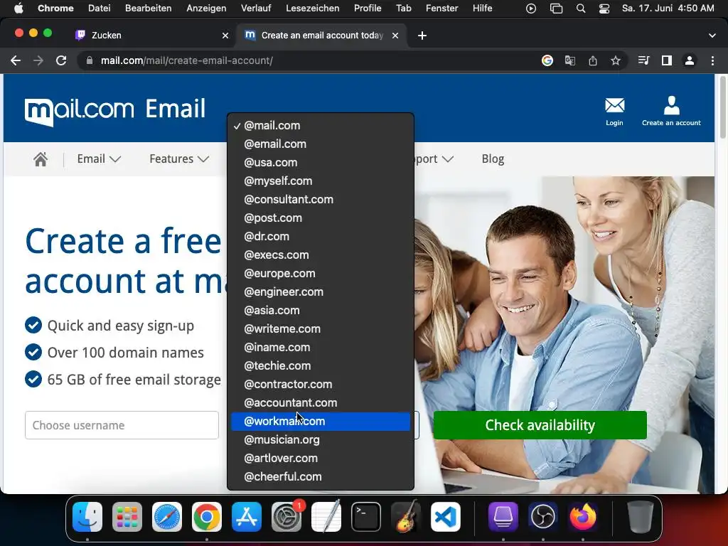Select @musician.org domain option
Screen dimensions: 728x546
click(321, 439)
